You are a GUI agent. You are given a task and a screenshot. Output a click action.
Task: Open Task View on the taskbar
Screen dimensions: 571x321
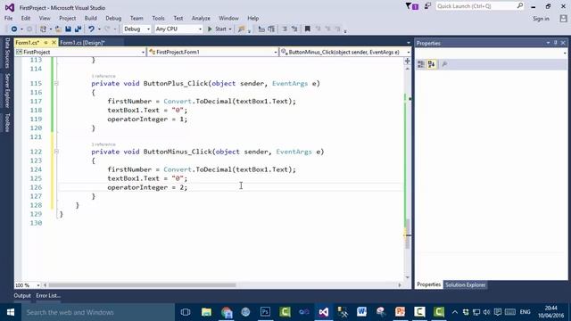(x=186, y=312)
